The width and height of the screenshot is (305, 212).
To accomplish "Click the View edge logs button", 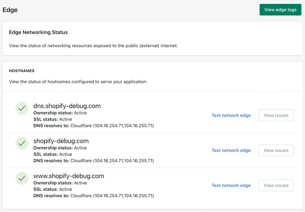I will pyautogui.click(x=280, y=10).
